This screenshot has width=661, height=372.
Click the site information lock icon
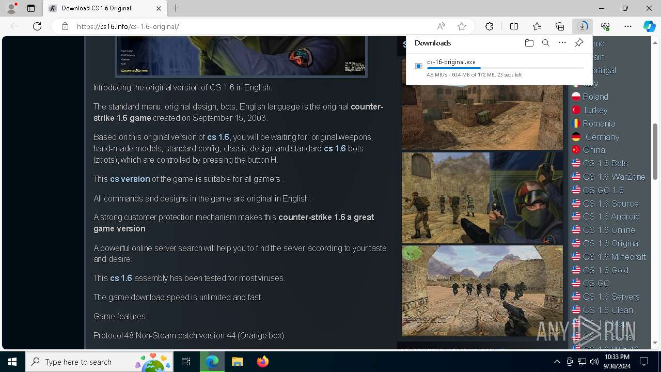[65, 26]
